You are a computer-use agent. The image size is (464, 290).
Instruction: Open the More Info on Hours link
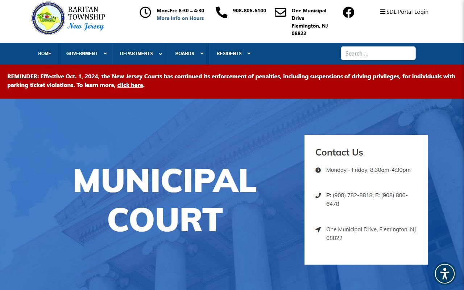(180, 18)
